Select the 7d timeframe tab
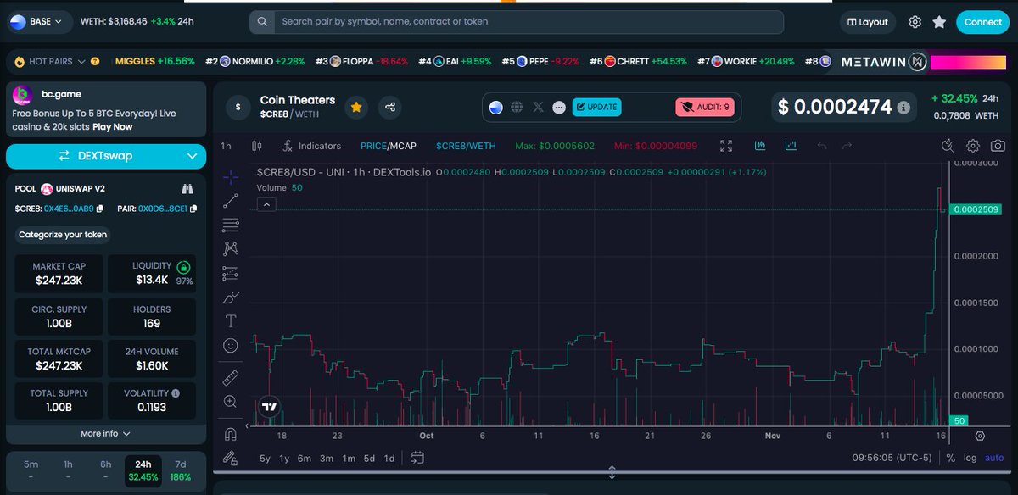Screen dimensions: 1018x495 [x=180, y=468]
